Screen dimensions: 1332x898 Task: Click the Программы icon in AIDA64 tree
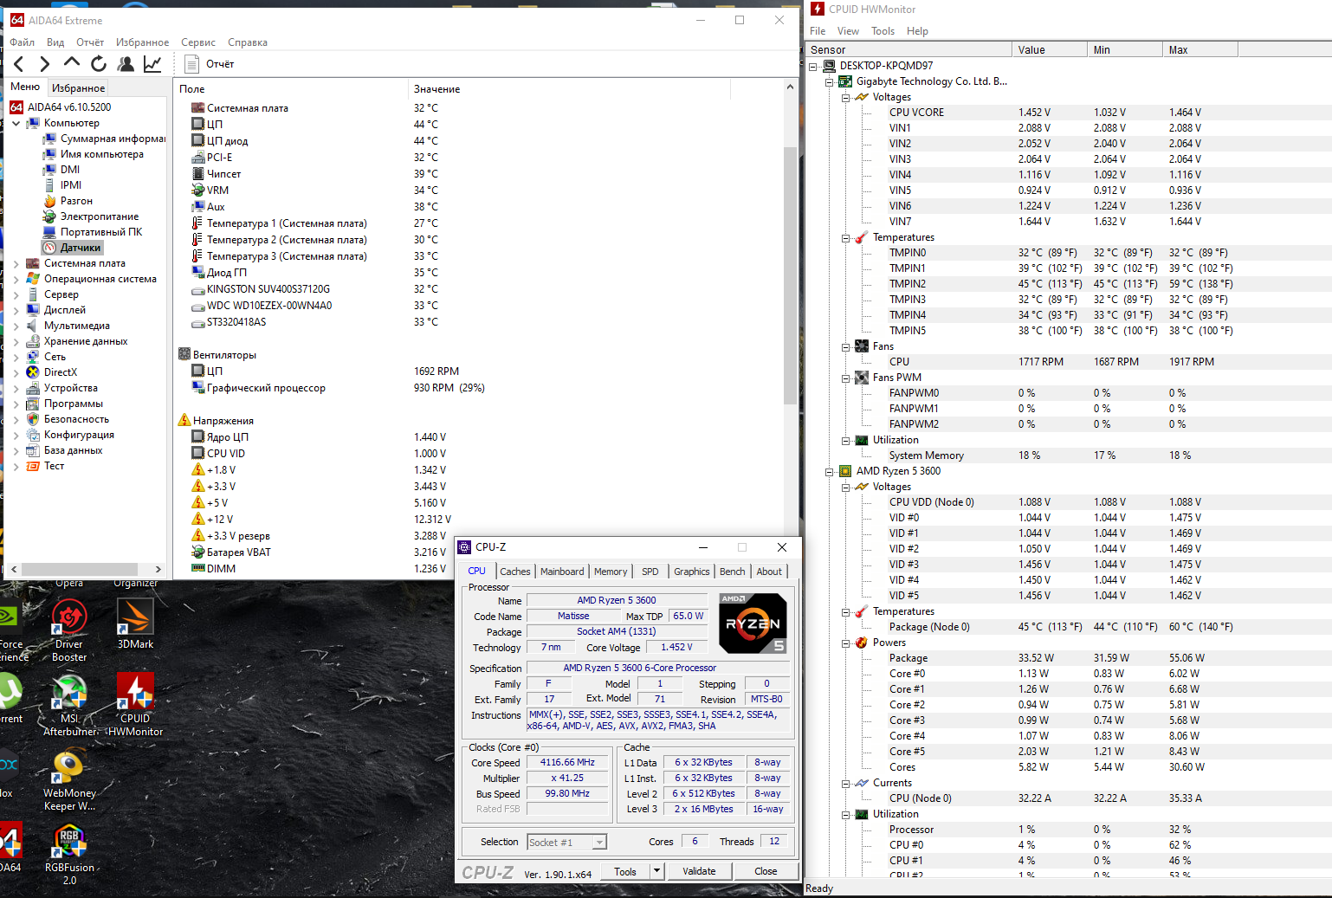(33, 404)
